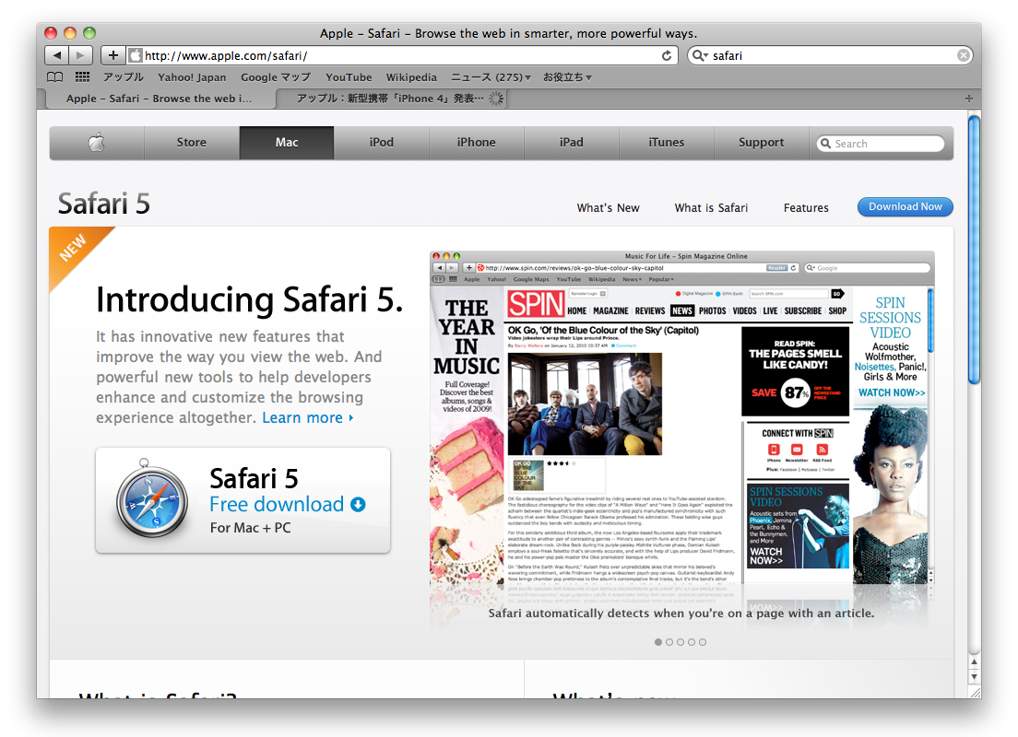This screenshot has height=737, width=1018.
Task: Reload the page using the refresh icon
Action: point(667,56)
